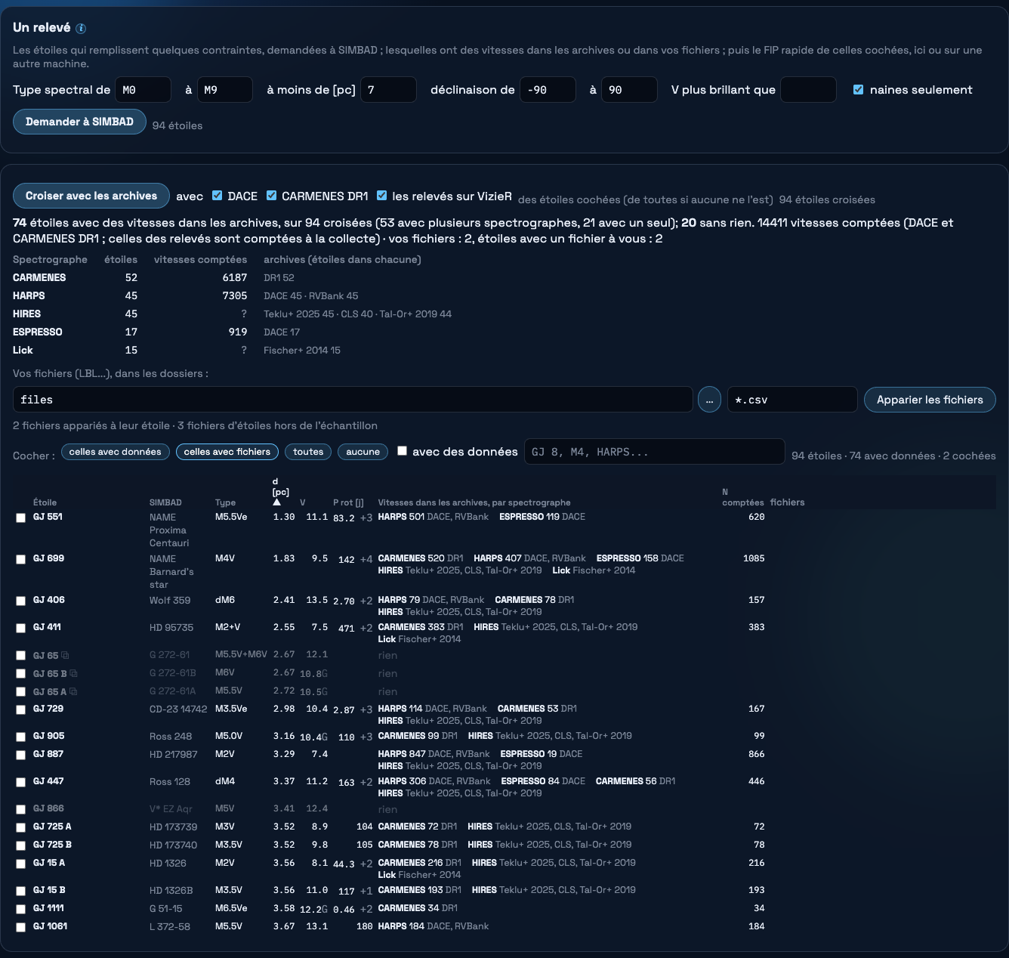This screenshot has height=958, width=1009.
Task: Click the 'N comptées' column header
Action: pyautogui.click(x=742, y=497)
